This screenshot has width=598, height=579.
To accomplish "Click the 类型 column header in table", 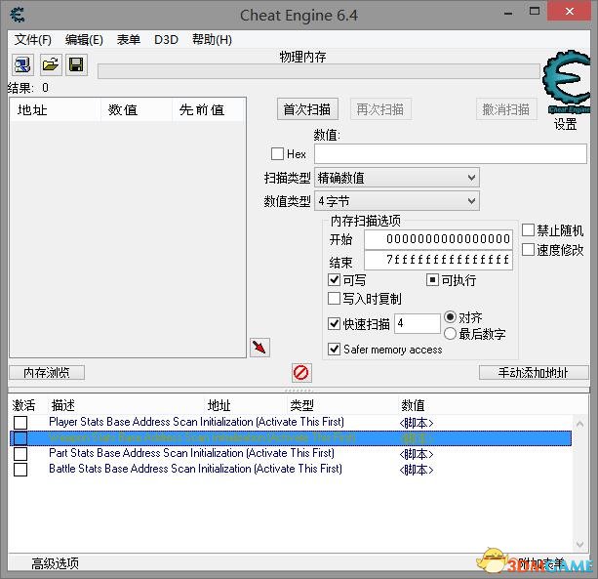I will [x=301, y=405].
